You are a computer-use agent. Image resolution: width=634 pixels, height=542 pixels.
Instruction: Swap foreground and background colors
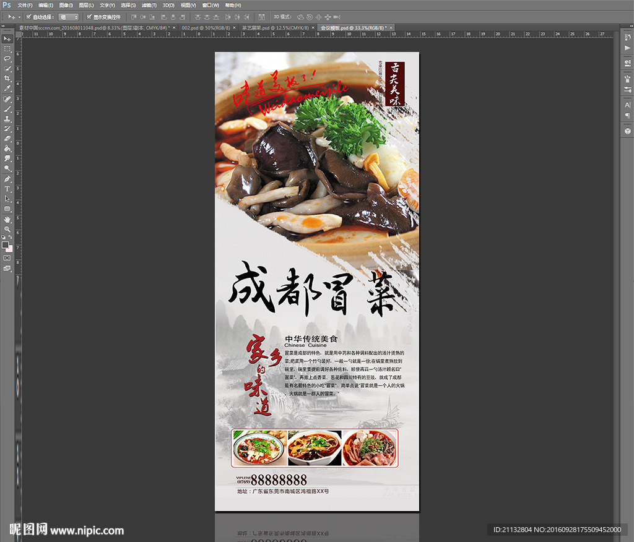(11, 238)
